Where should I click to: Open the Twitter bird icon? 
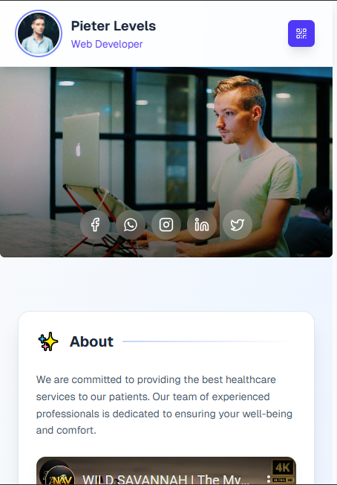coord(238,225)
